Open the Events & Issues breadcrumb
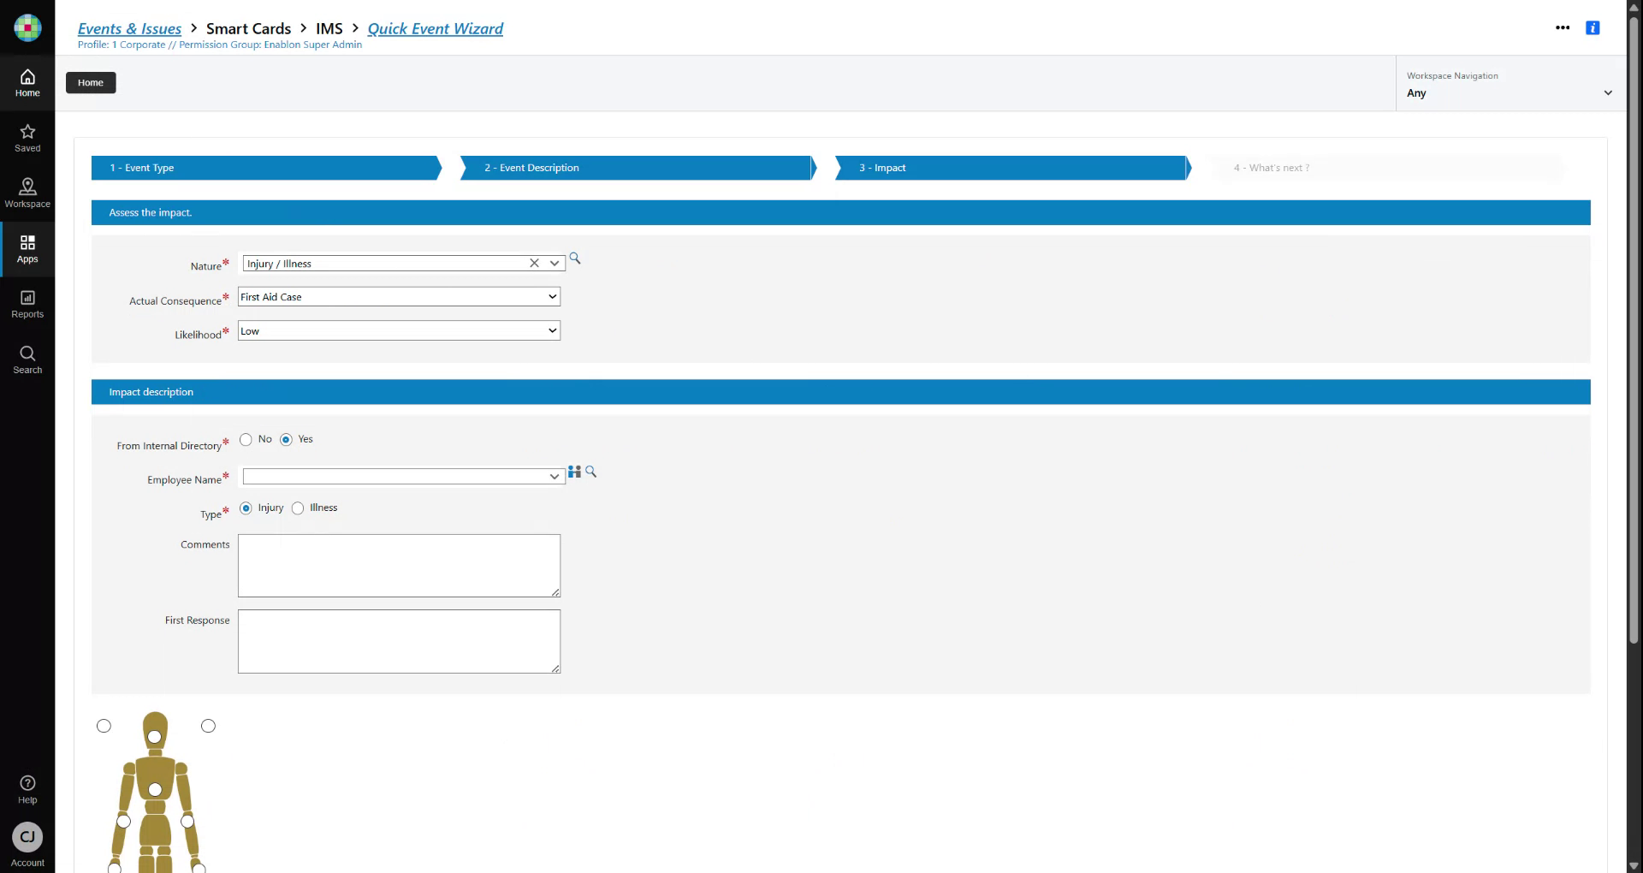This screenshot has width=1643, height=873. (128, 28)
